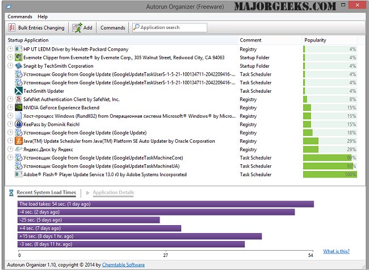Click inside the Application search field
369x270 pixels.
(x=170, y=27)
